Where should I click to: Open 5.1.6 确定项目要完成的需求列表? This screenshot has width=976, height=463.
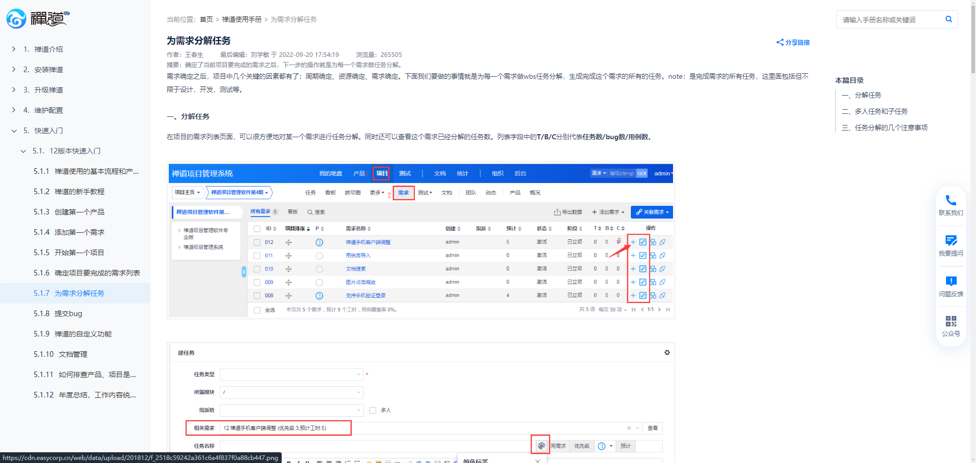(87, 273)
